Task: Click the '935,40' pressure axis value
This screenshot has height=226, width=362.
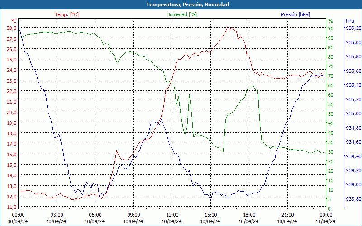Action: coord(353,85)
